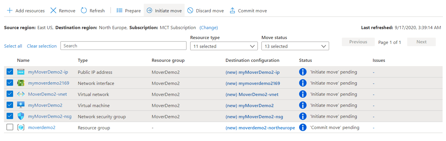Uncheck the MoverDemo2-vnet row checkbox
Viewport: 446px width, 141px height.
[10, 94]
